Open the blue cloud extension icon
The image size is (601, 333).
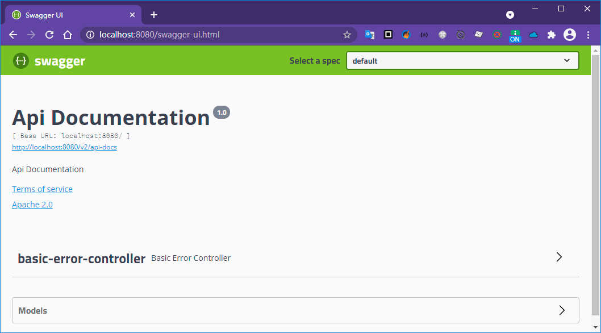tap(533, 35)
